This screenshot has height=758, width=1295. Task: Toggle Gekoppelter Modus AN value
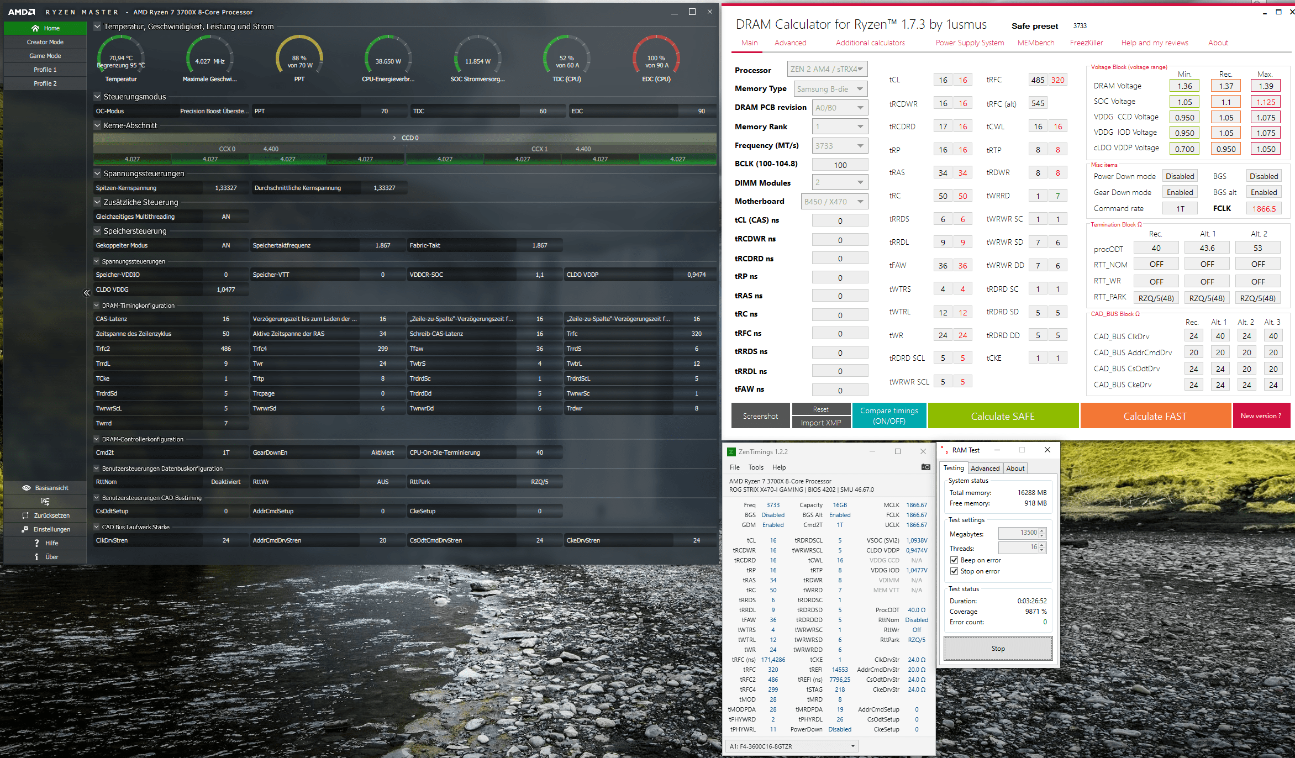pos(226,245)
